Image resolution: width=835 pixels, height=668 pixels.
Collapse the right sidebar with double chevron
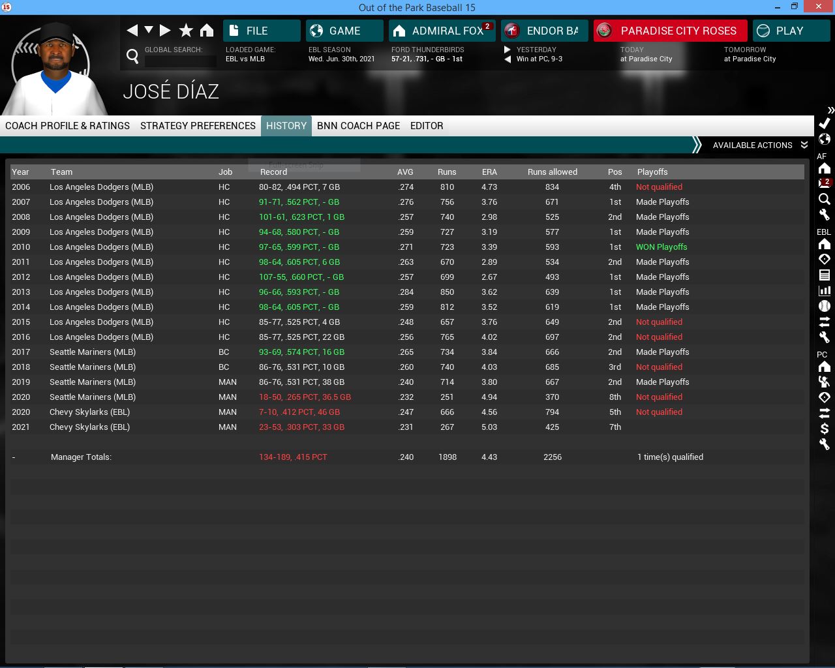[x=830, y=110]
